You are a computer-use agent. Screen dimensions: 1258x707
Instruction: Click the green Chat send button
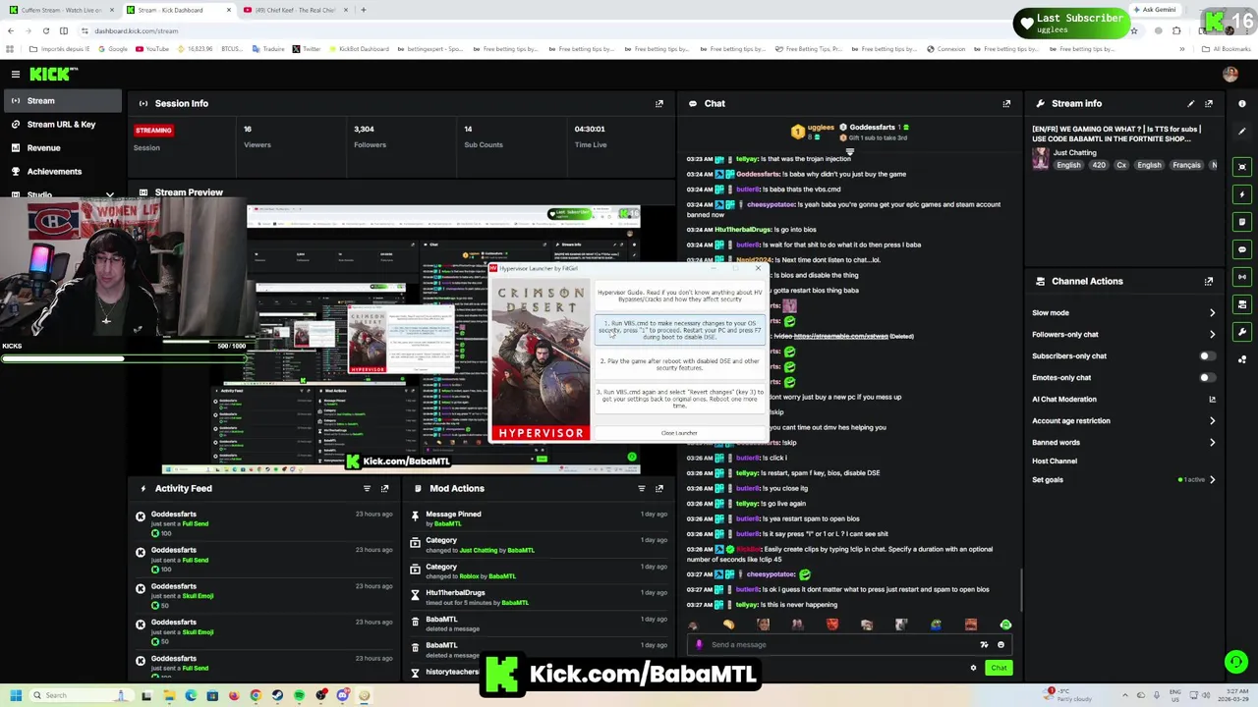pos(999,668)
